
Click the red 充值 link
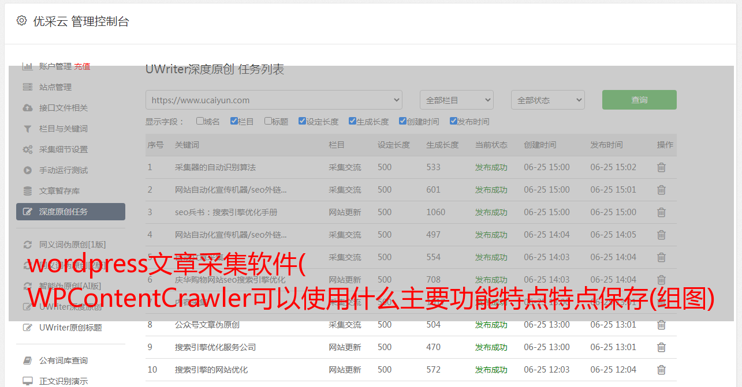(x=82, y=66)
